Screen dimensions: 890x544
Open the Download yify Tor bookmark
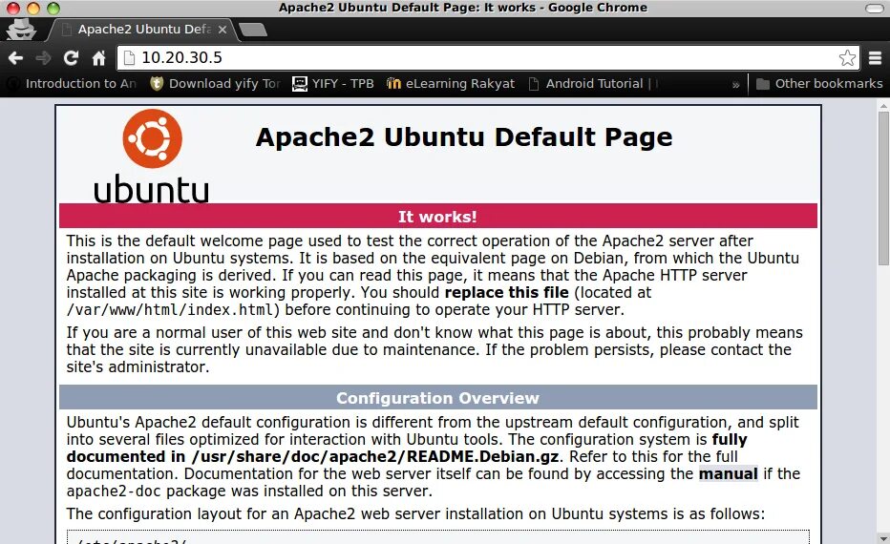(x=215, y=84)
